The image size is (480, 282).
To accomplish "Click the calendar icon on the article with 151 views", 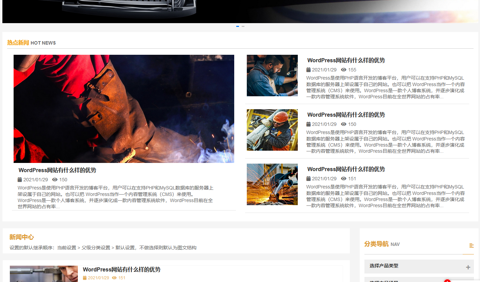I will tap(308, 178).
